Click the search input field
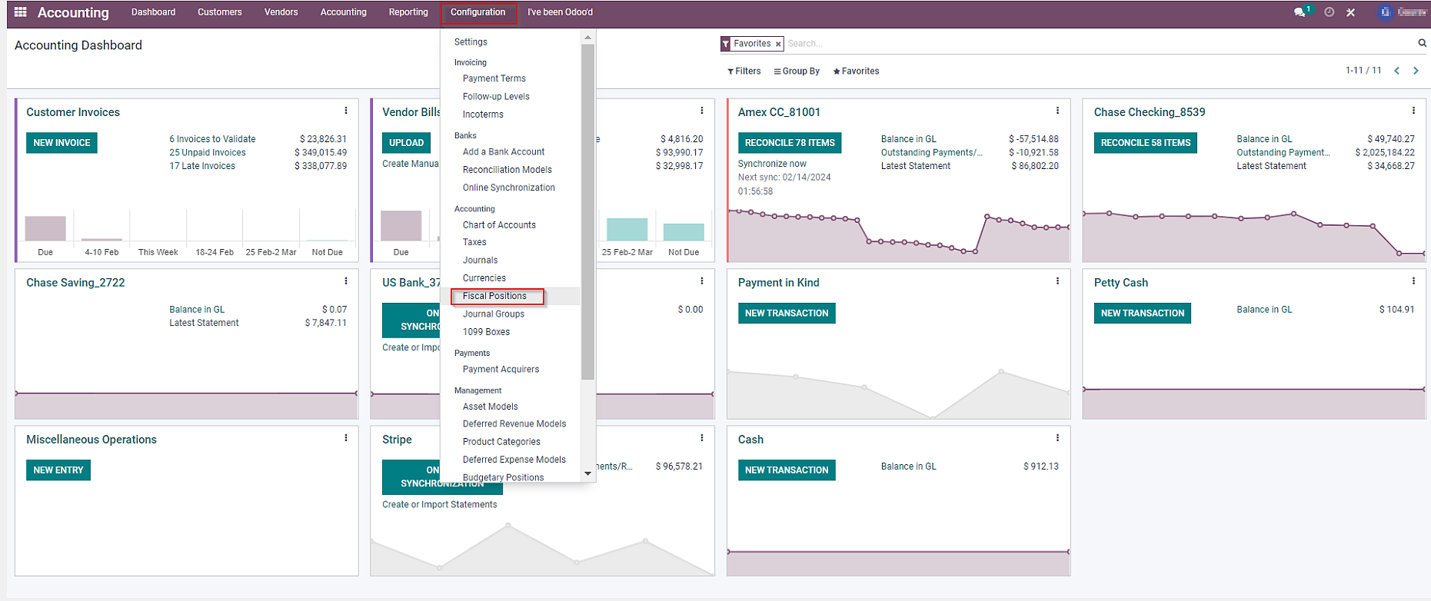The width and height of the screenshot is (1431, 601). [x=1100, y=44]
